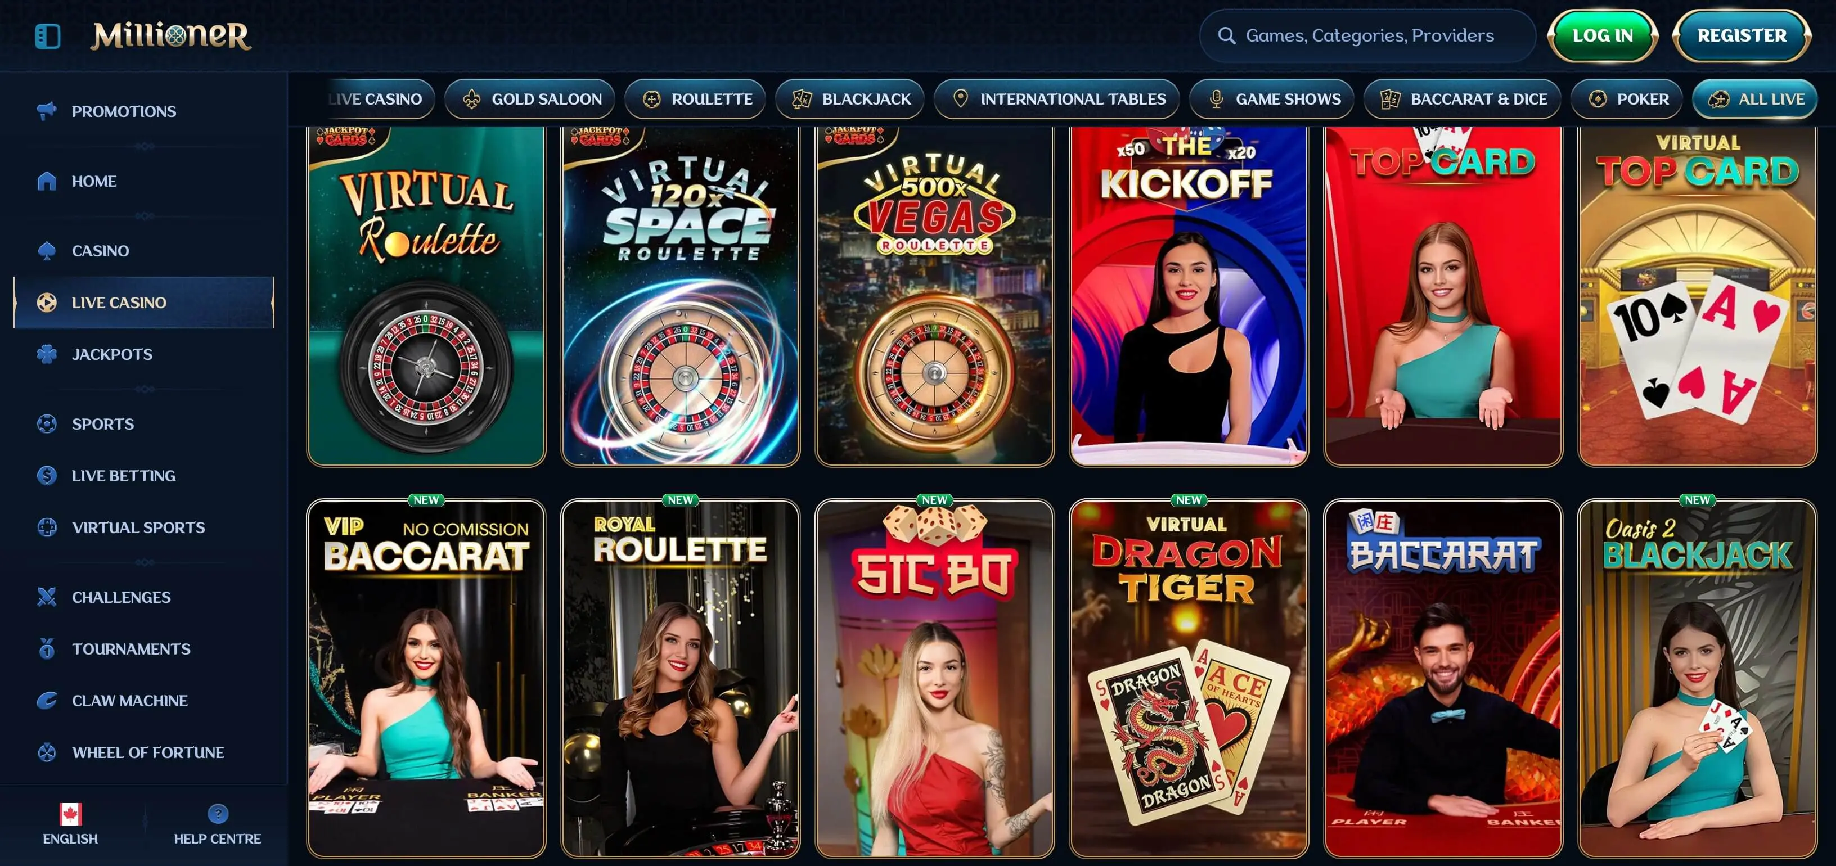The image size is (1836, 866).
Task: Click the Claw Machine icon
Action: [x=47, y=701]
